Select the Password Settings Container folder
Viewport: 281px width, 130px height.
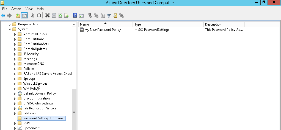44,118
